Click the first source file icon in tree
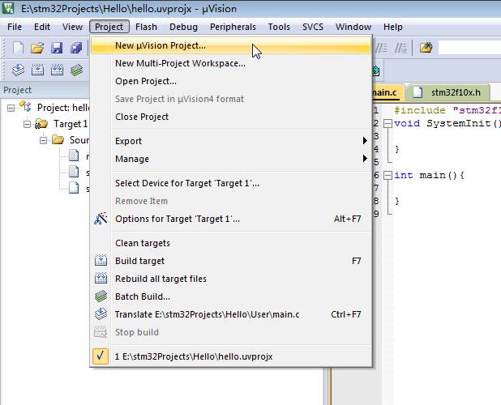The height and width of the screenshot is (405, 501). click(x=74, y=156)
